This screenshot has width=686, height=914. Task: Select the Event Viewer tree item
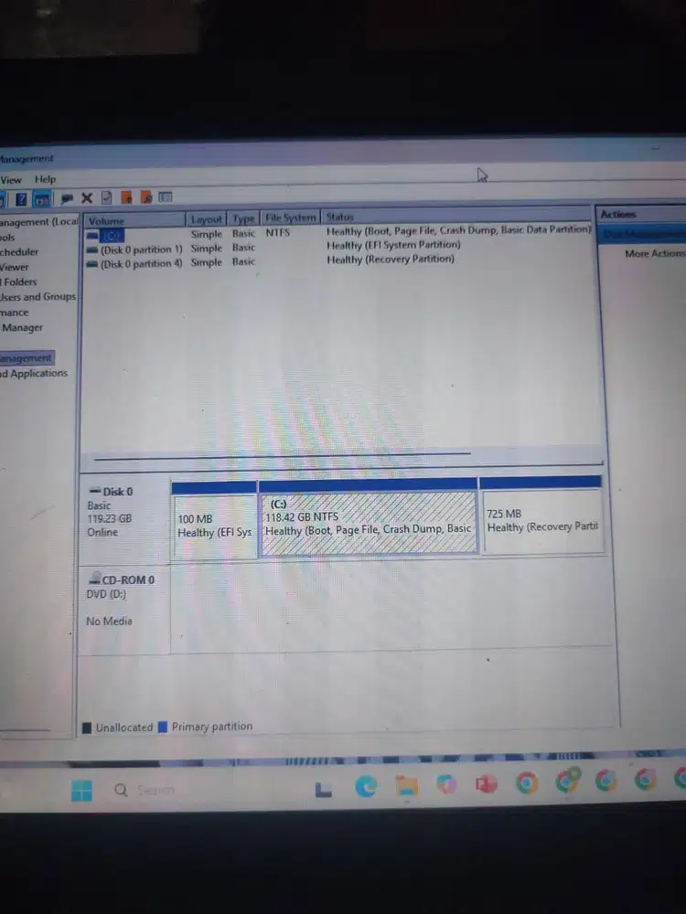pyautogui.click(x=14, y=267)
